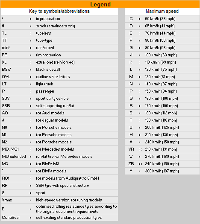This screenshot has width=200, height=224.
Task: Select the 'MO Extended' runflat tire entry
Action: pyautogui.click(x=59, y=157)
